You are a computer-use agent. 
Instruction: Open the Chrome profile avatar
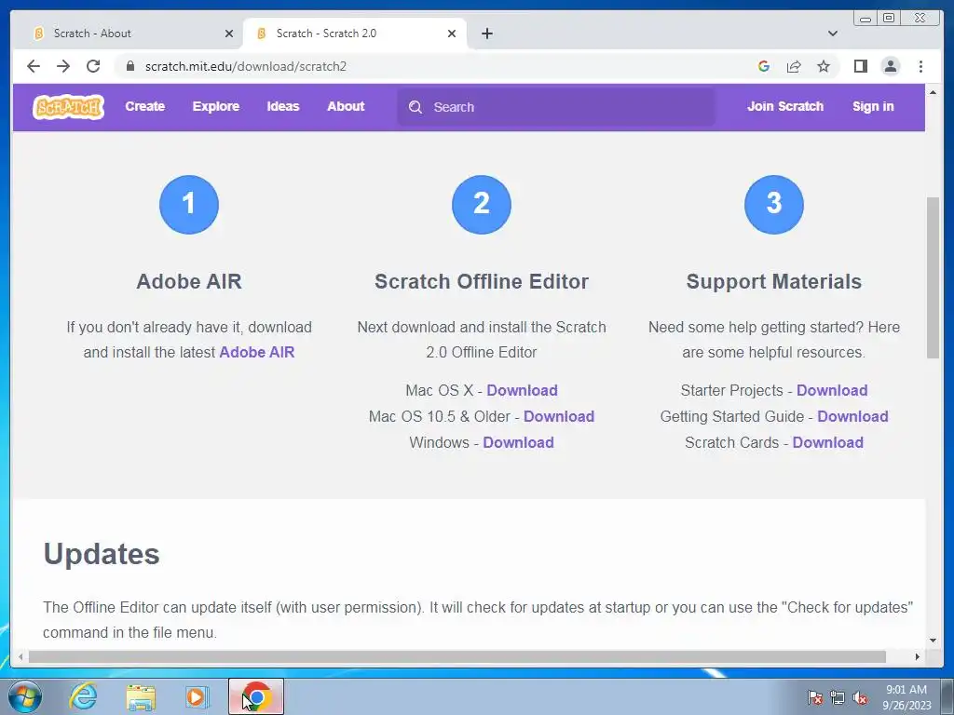[x=890, y=66]
